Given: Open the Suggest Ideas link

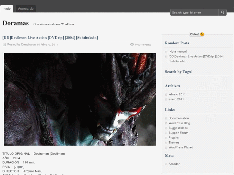Looking at the screenshot, I should (178, 128).
